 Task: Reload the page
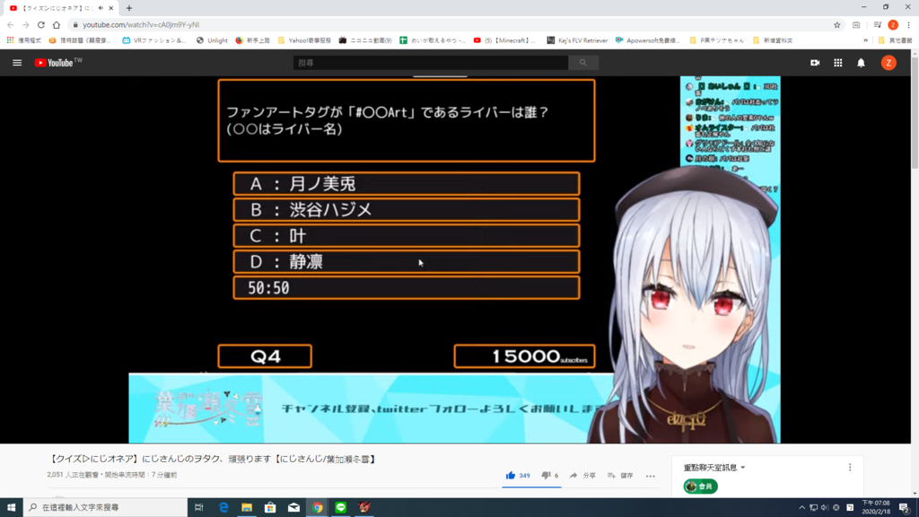tap(41, 24)
